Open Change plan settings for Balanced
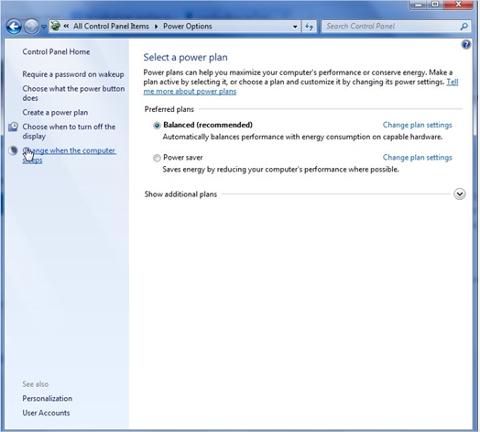Image resolution: width=480 pixels, height=432 pixels. (x=417, y=125)
